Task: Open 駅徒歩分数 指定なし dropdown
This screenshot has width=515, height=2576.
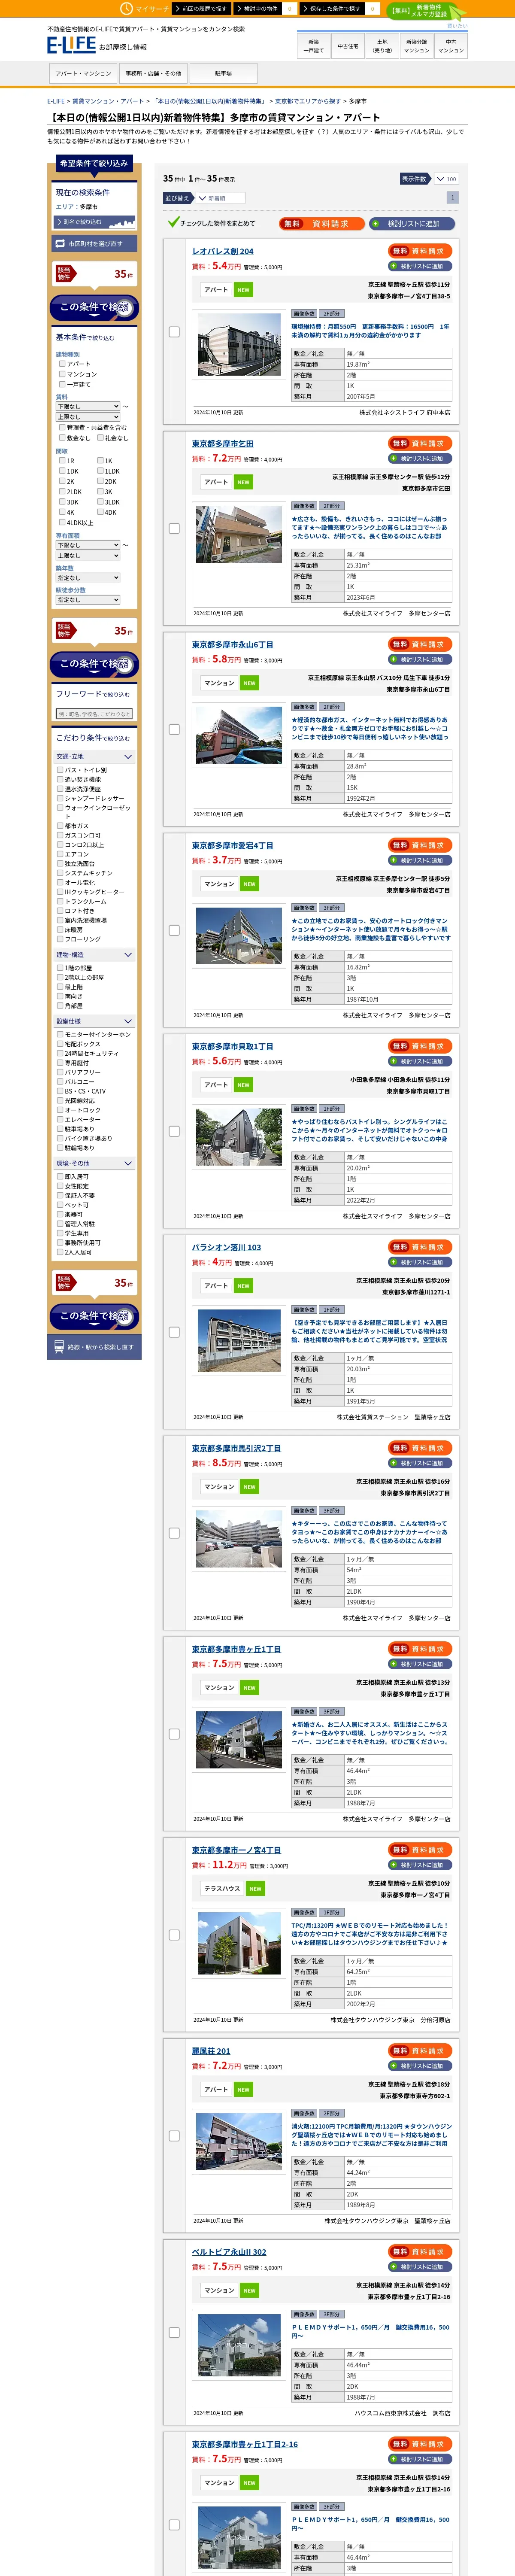Action: [x=88, y=600]
